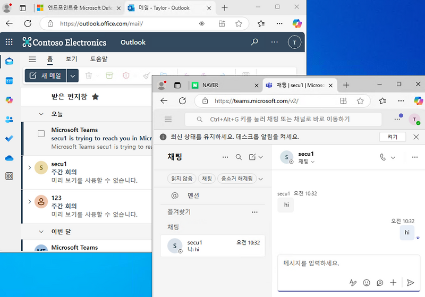
Task: Click the Outlook browser address bar
Action: tap(144, 23)
